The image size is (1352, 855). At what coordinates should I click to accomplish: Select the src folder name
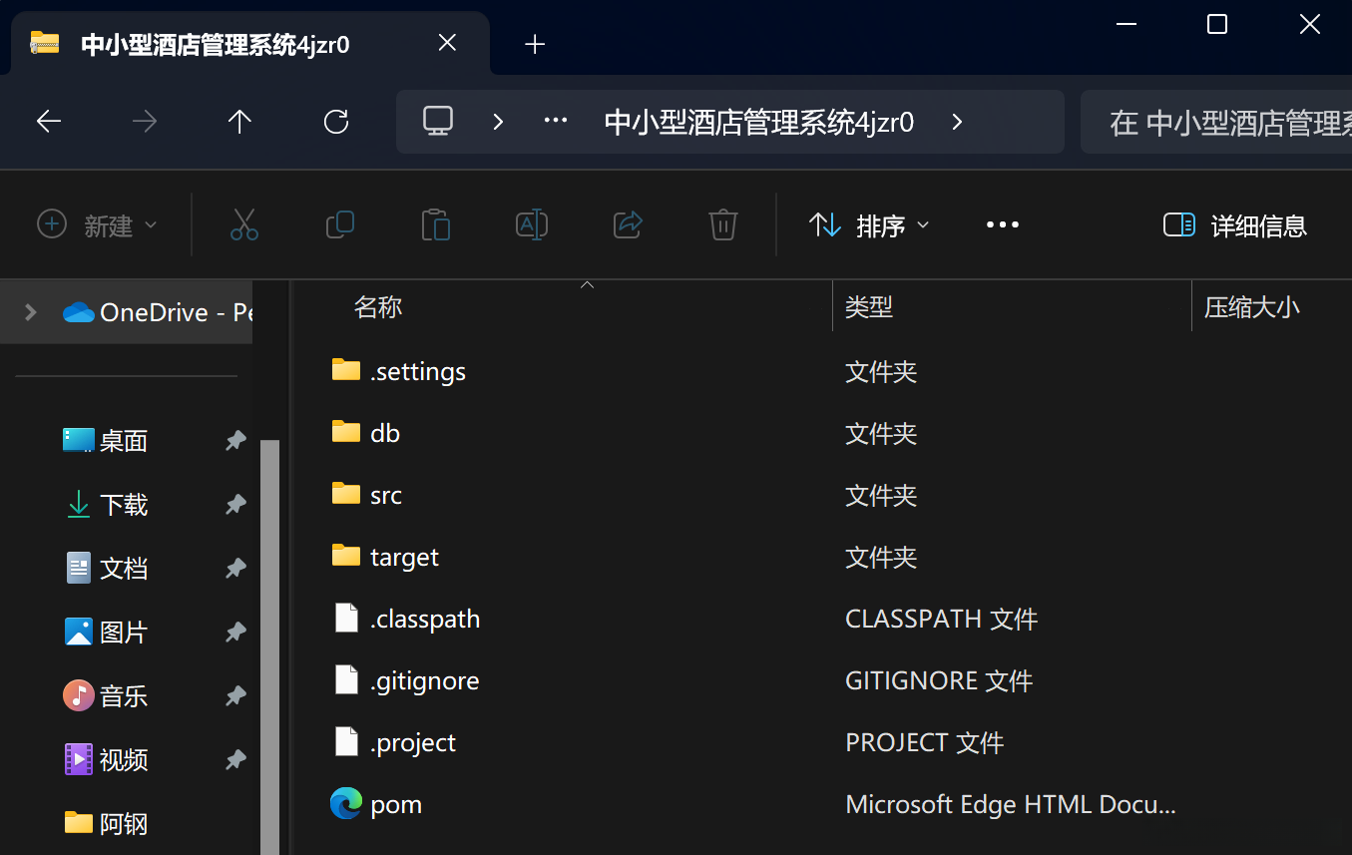pos(386,496)
